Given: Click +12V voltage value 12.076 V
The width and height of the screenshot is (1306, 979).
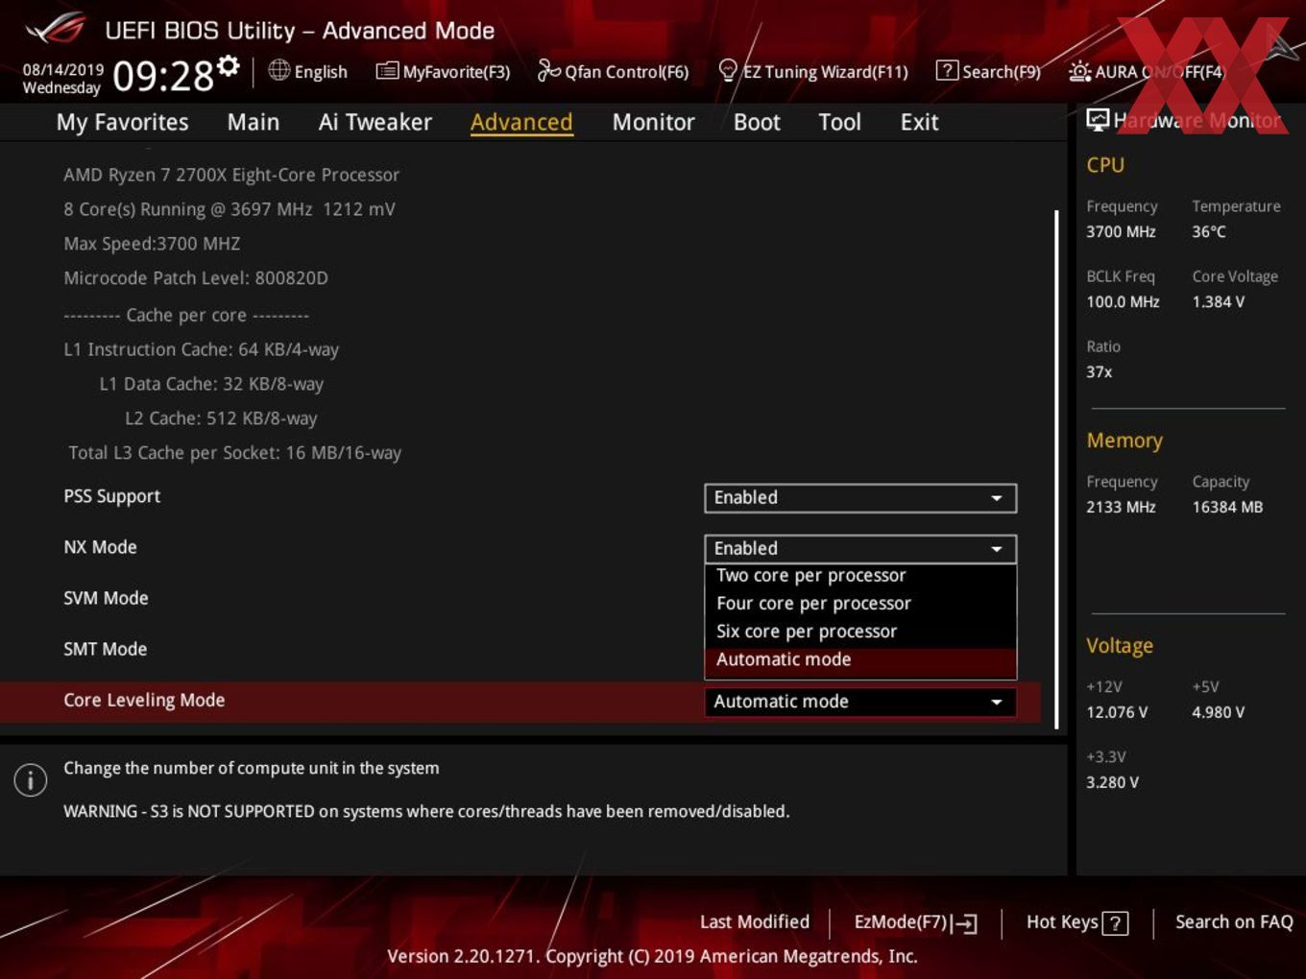Looking at the screenshot, I should (1117, 712).
